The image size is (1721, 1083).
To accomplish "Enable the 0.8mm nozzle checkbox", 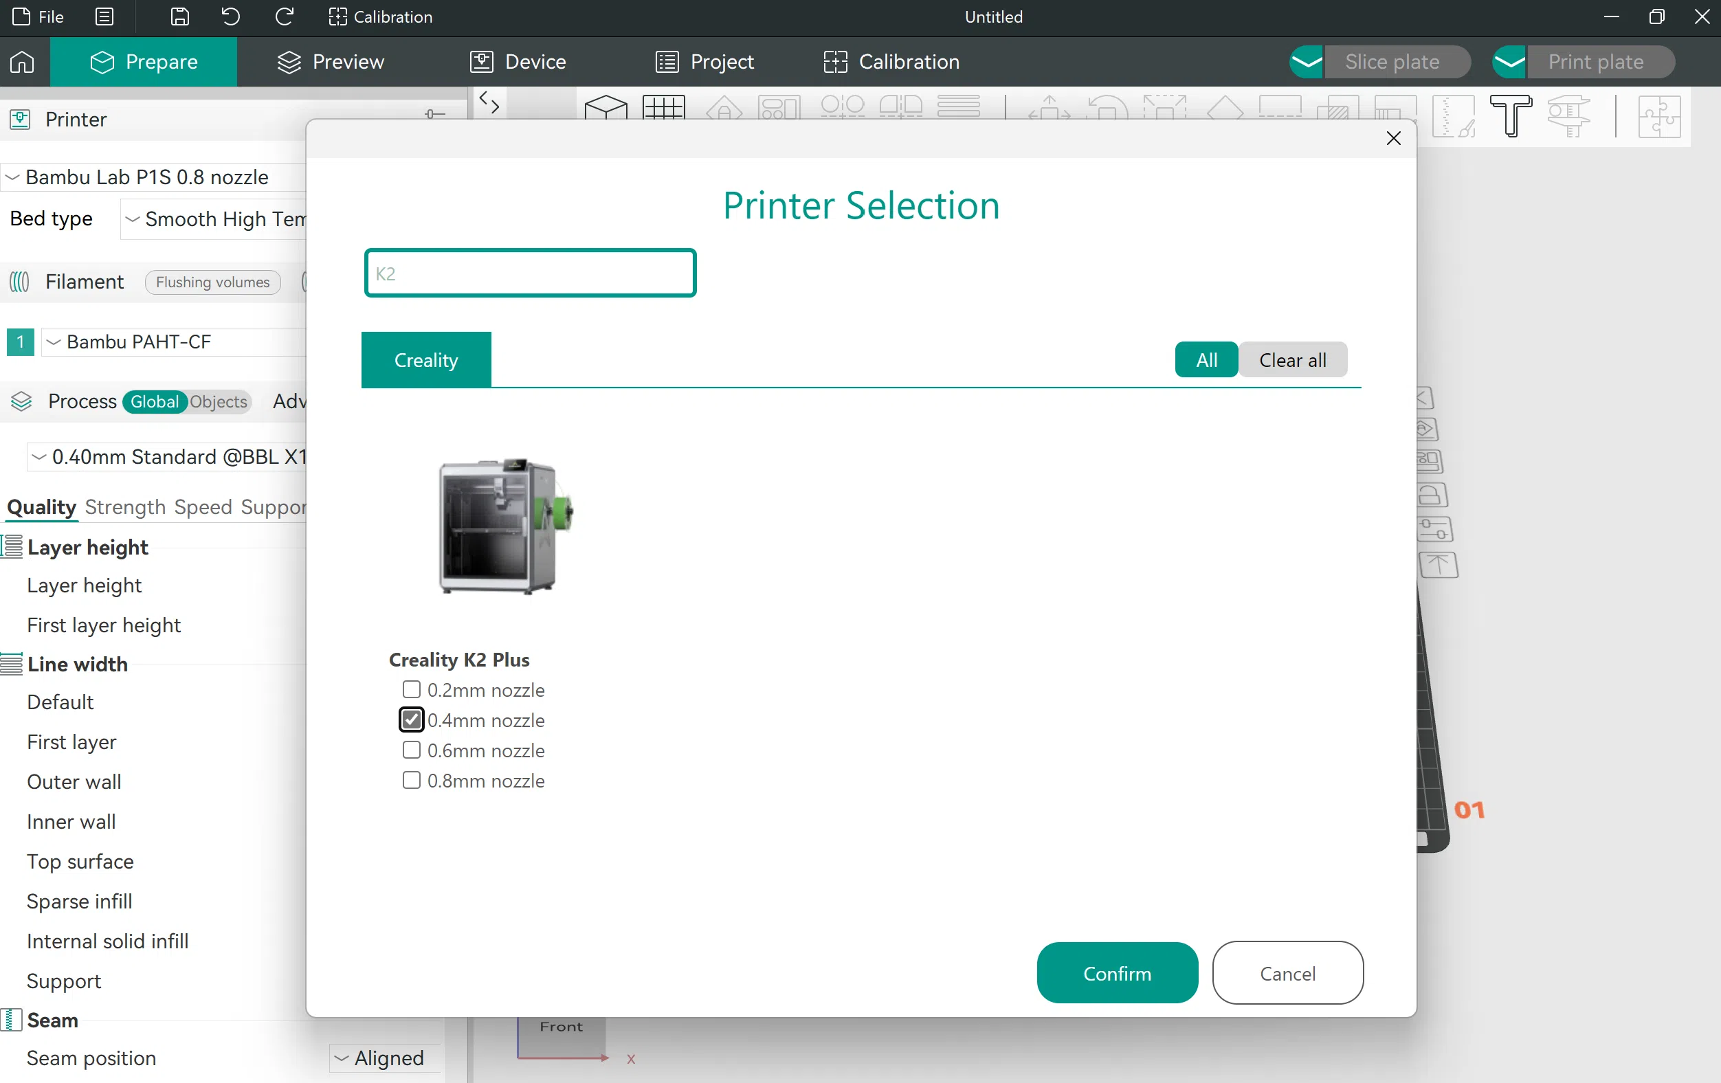I will click(411, 780).
